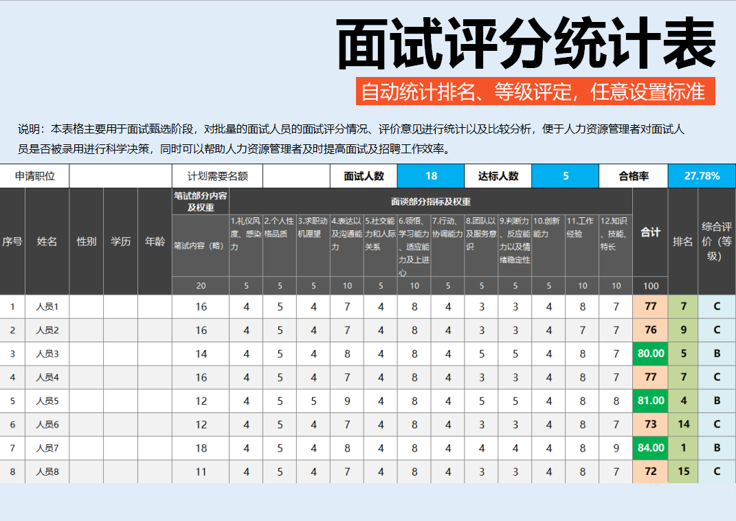
Task: Select the 面试人数 value cell showing 18
Action: (431, 176)
